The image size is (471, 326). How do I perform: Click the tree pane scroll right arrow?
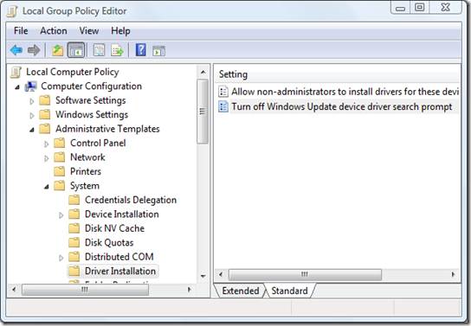(190, 290)
